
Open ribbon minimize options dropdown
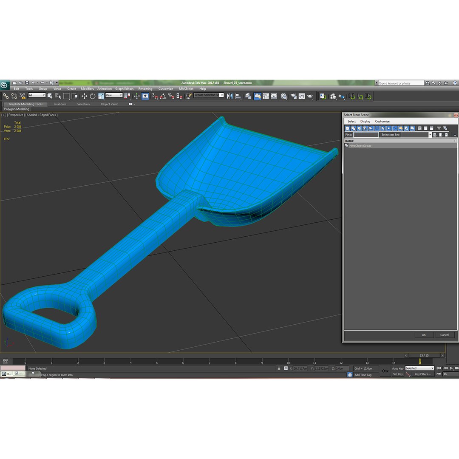coord(132,104)
